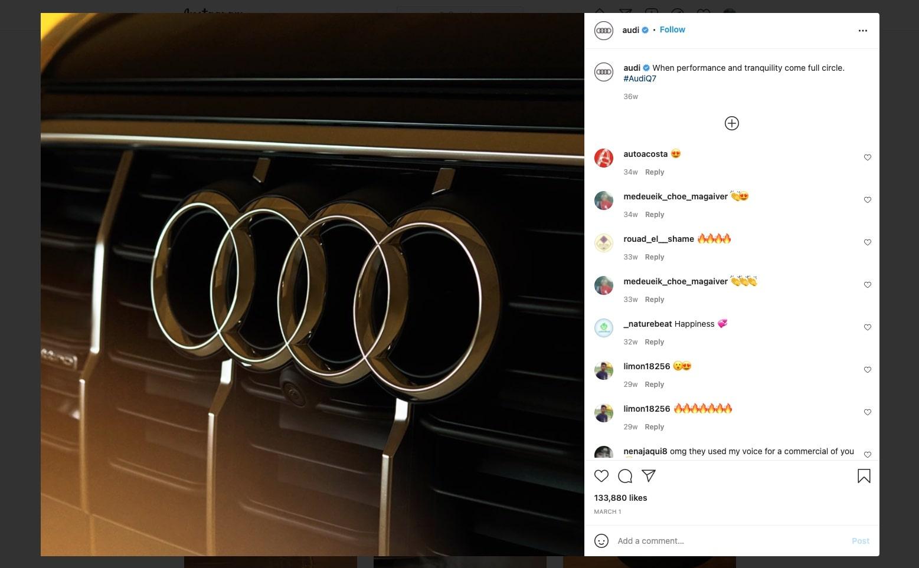Like the audi post with heart icon
Viewport: 919px width, 568px height.
point(601,476)
